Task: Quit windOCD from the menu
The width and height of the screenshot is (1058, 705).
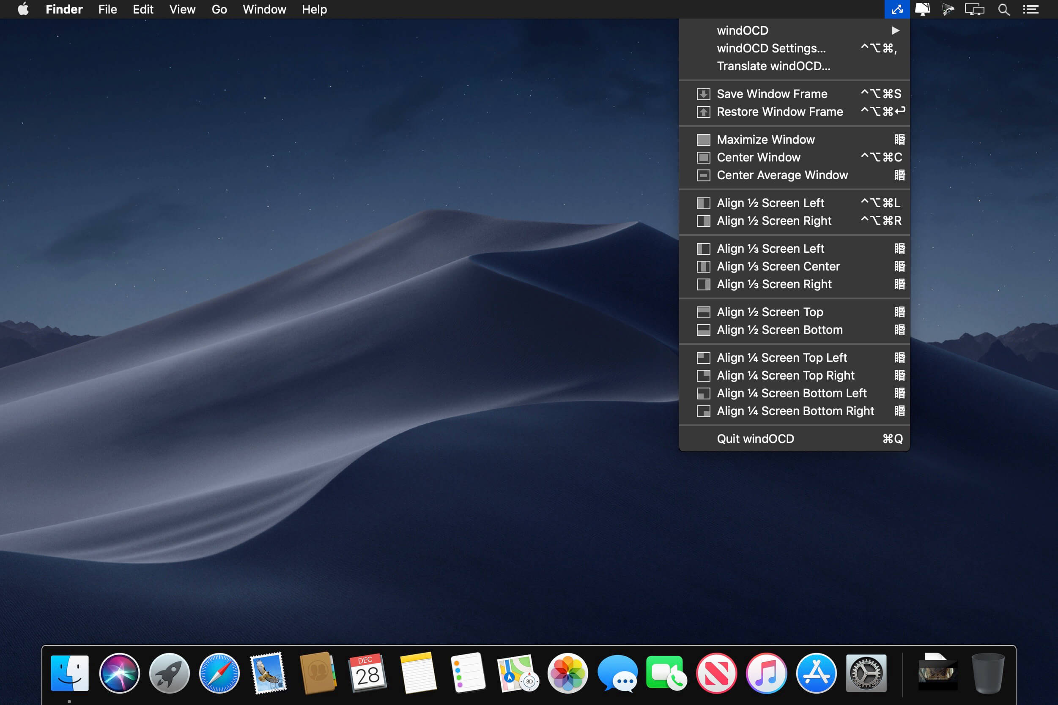Action: [755, 439]
